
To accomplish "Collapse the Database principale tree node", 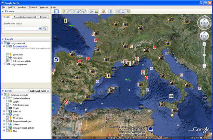I will point(2,95).
